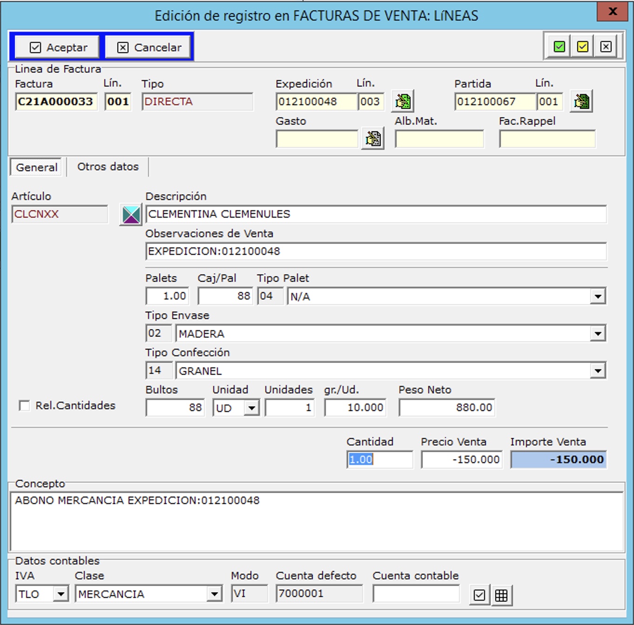Click the X box icon in top-right toolbar

click(x=606, y=47)
